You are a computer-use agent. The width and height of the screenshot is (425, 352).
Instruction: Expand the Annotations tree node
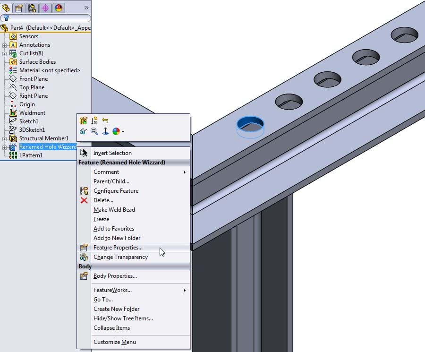pos(4,45)
